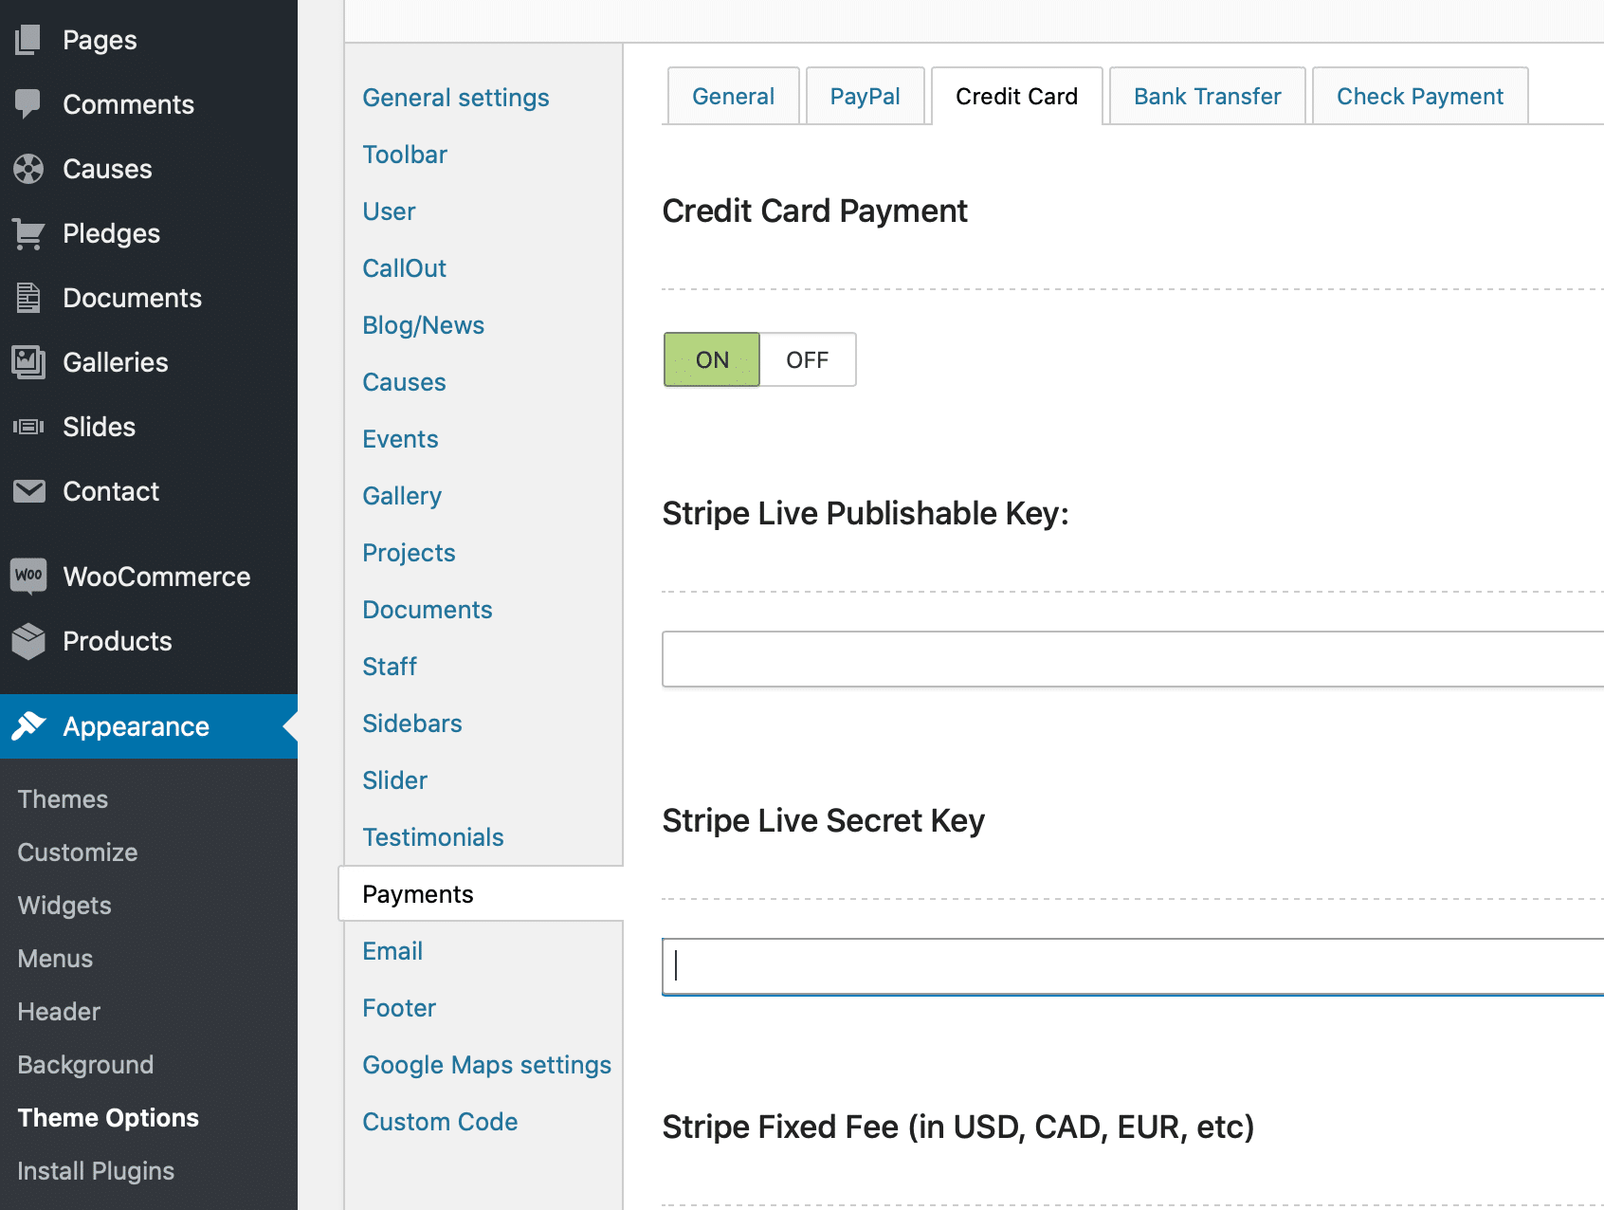Open the Custom Code section

point(440,1122)
